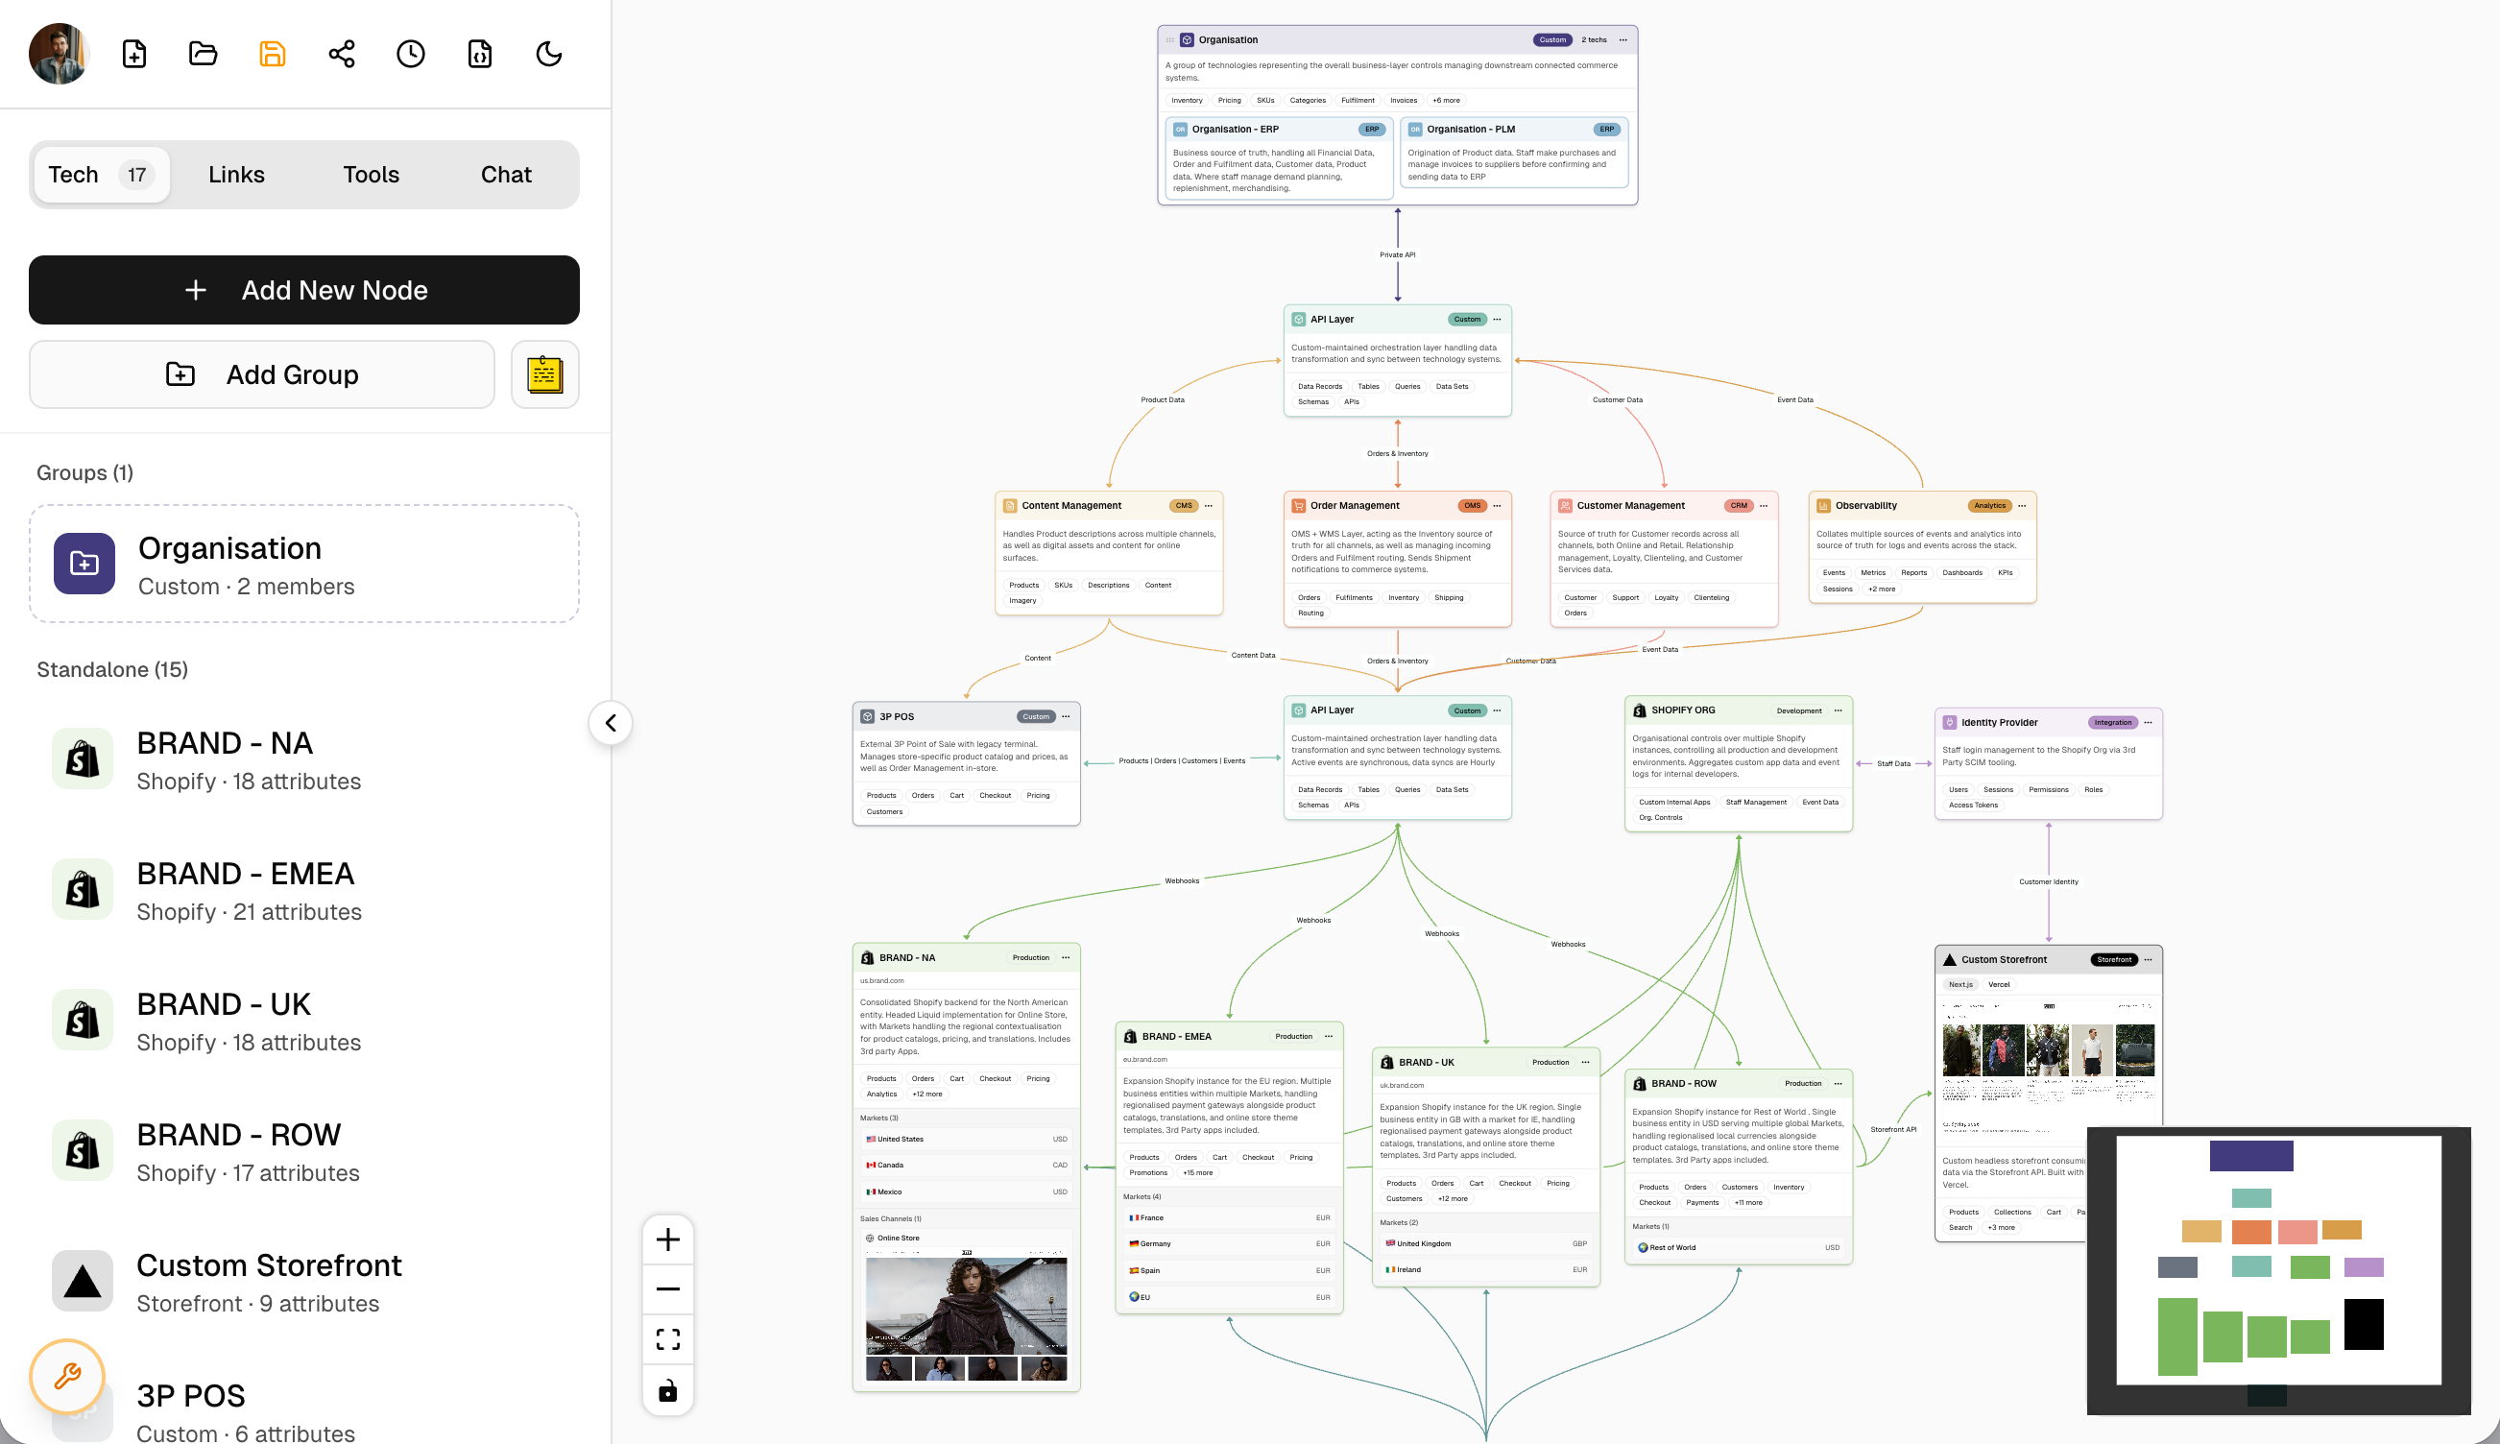This screenshot has width=2500, height=1444.
Task: Click the fit view icon
Action: click(x=668, y=1339)
